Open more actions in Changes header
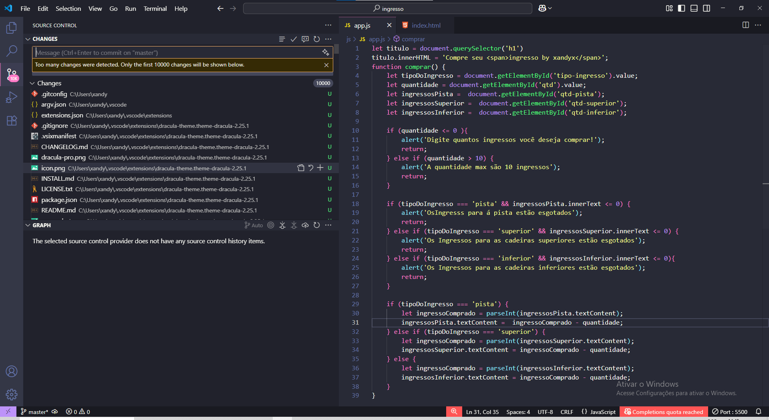Viewport: 769px width, 420px height. coord(328,39)
